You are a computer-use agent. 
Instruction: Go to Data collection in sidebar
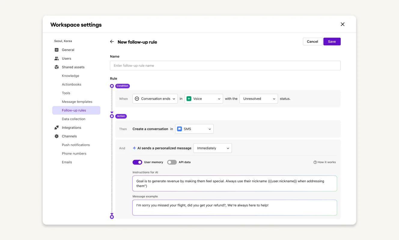tap(74, 119)
